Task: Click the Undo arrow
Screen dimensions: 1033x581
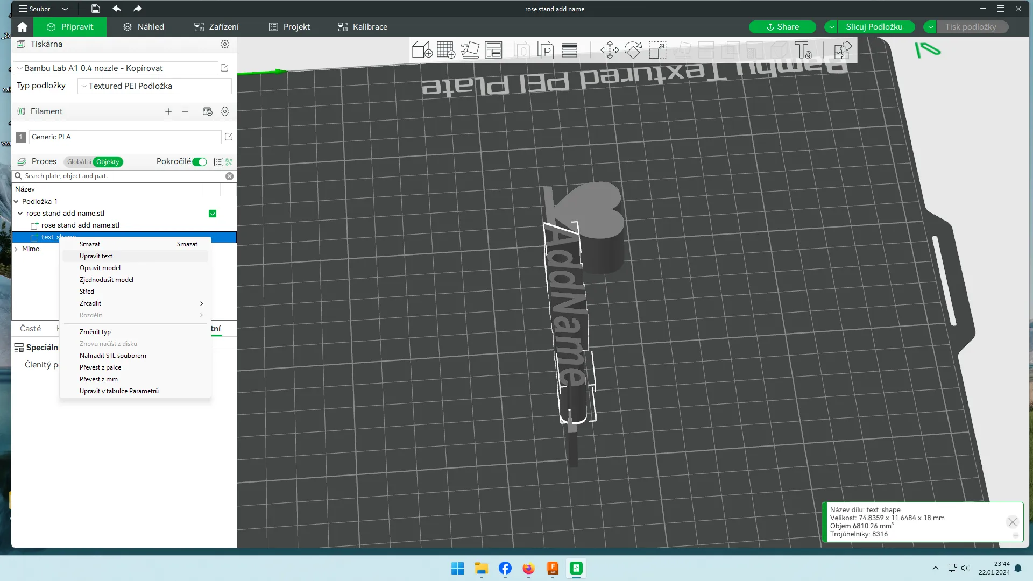Action: (116, 9)
